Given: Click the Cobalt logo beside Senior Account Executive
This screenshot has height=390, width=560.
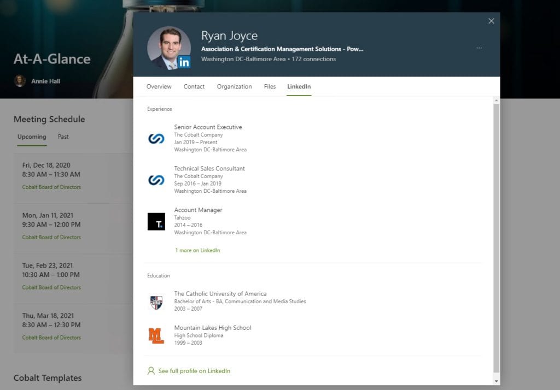Looking at the screenshot, I should click(x=156, y=138).
